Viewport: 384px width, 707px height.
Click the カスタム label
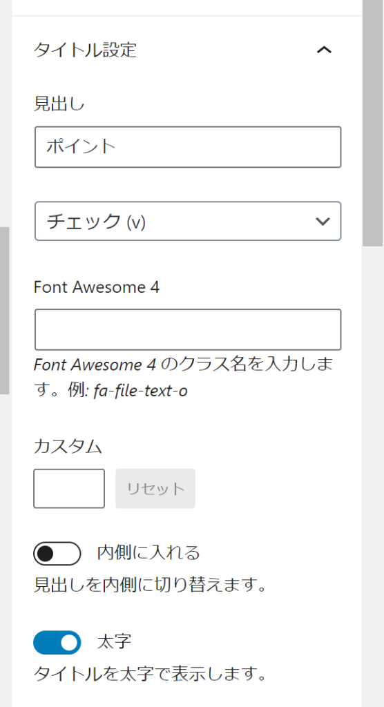tap(68, 447)
